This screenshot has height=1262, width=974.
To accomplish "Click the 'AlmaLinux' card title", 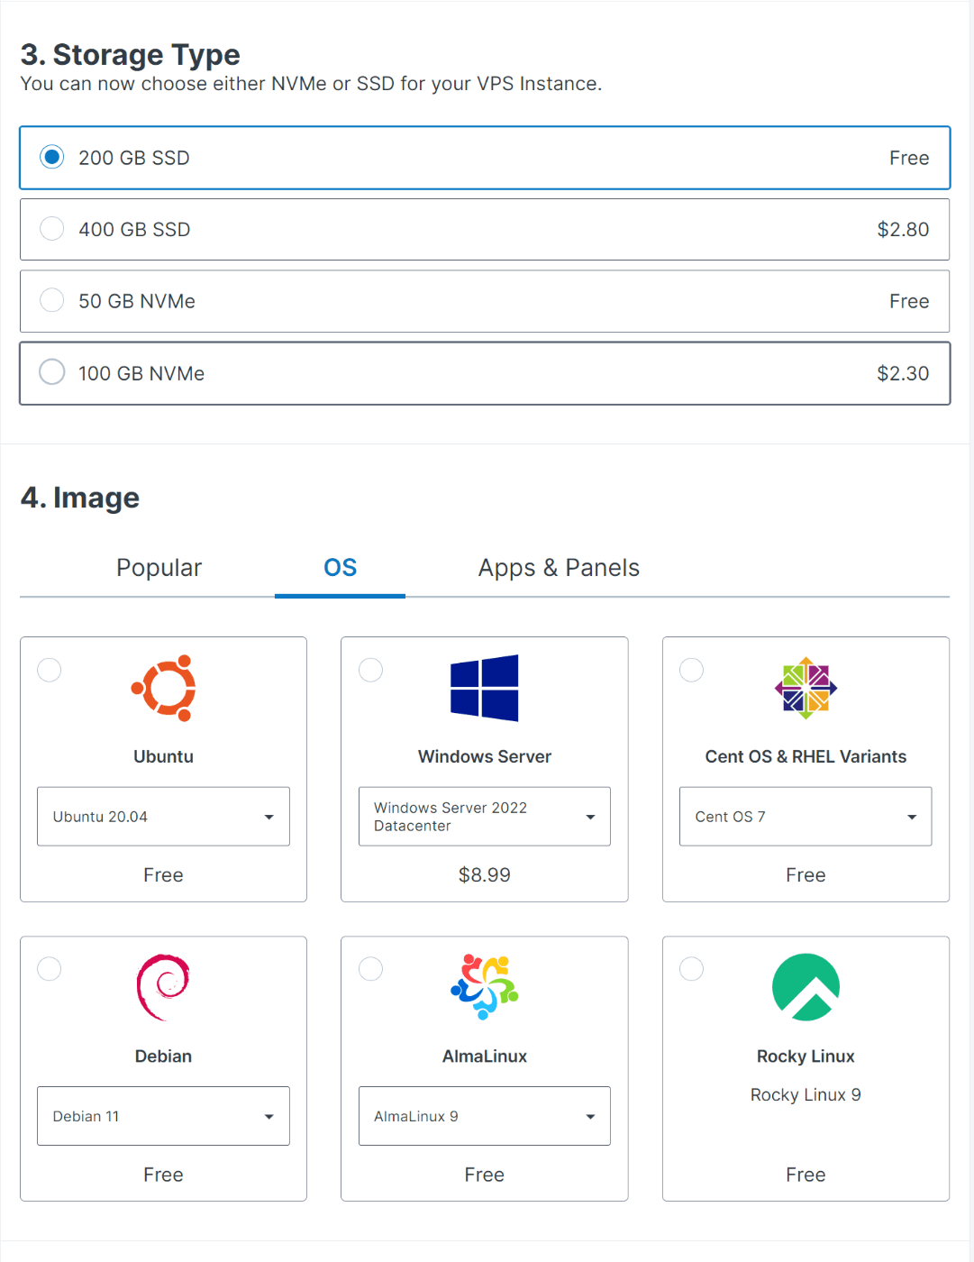I will pyautogui.click(x=485, y=1056).
